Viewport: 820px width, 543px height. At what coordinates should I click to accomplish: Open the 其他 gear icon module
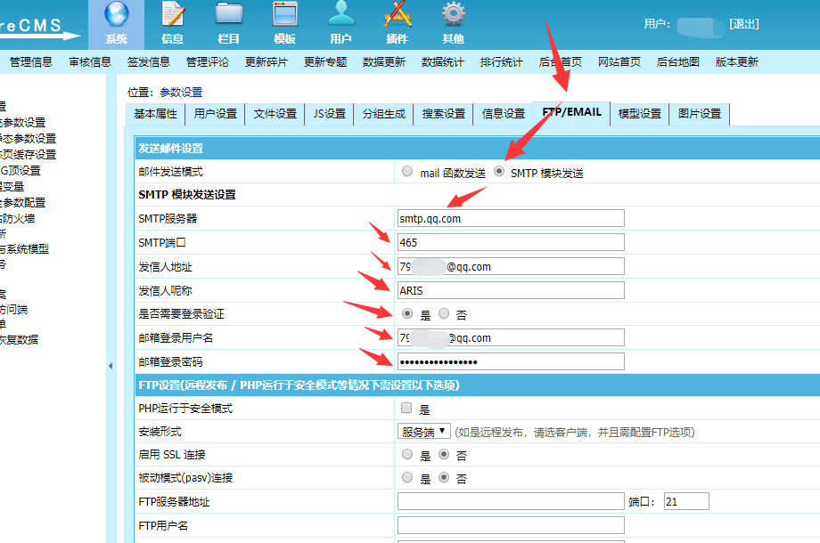(x=453, y=23)
